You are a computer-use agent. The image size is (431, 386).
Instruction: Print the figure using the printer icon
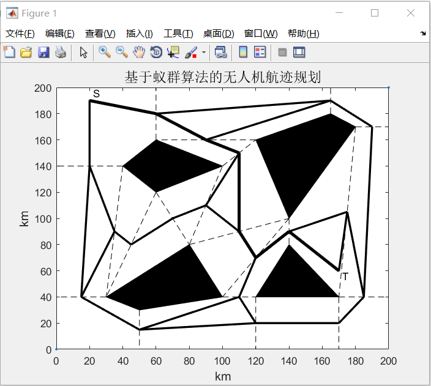pyautogui.click(x=61, y=52)
